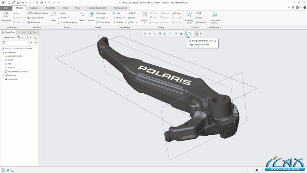Select the Fill surface tool
The image size is (307, 173).
click(x=198, y=13)
